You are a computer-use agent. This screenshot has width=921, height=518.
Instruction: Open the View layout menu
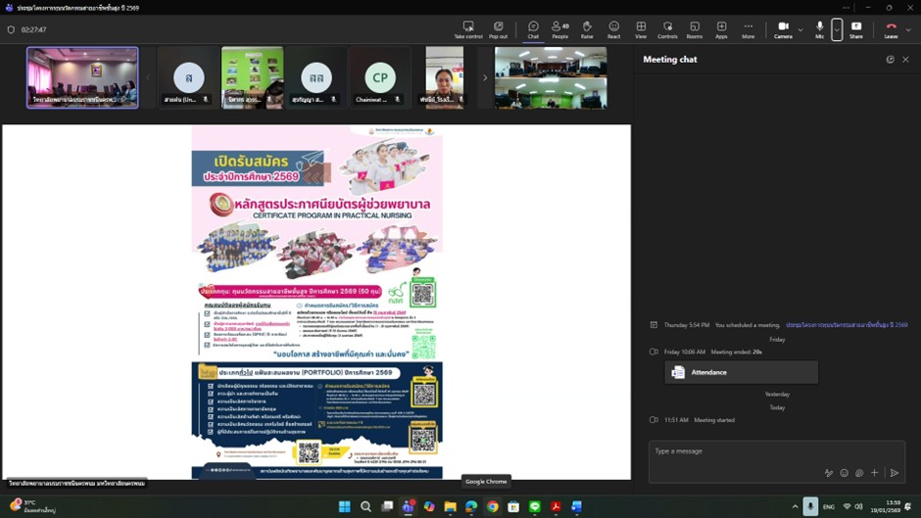pos(641,29)
